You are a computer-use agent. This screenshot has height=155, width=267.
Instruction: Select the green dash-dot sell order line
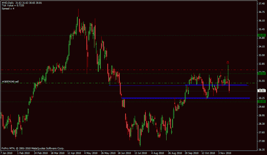point(129,83)
